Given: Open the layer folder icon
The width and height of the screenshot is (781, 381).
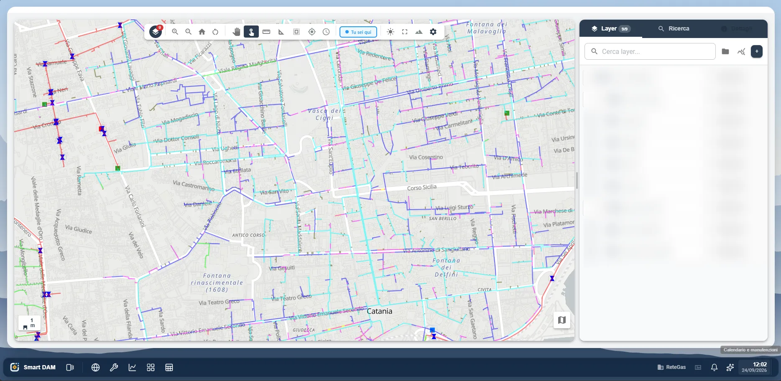Looking at the screenshot, I should (x=725, y=51).
